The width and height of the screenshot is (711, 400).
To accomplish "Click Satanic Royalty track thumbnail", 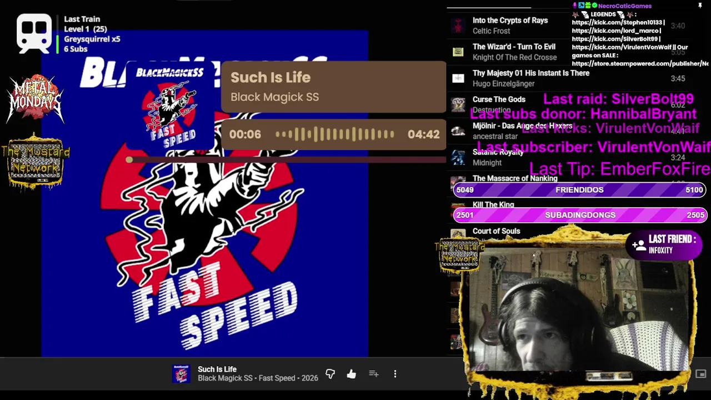I will pos(458,157).
